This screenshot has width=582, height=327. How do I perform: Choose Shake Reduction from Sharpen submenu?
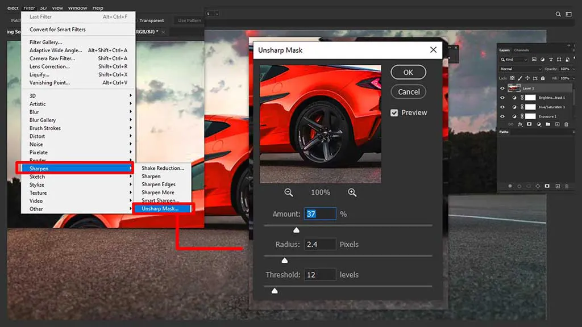click(162, 168)
